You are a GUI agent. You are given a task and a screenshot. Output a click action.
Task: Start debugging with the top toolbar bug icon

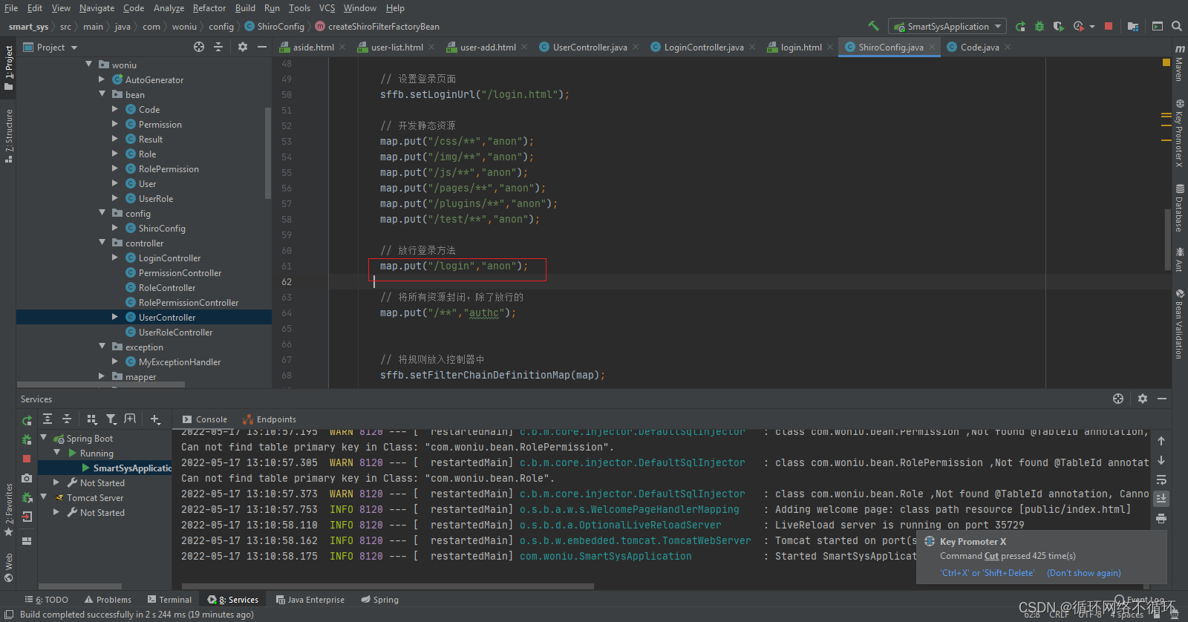click(x=1039, y=26)
